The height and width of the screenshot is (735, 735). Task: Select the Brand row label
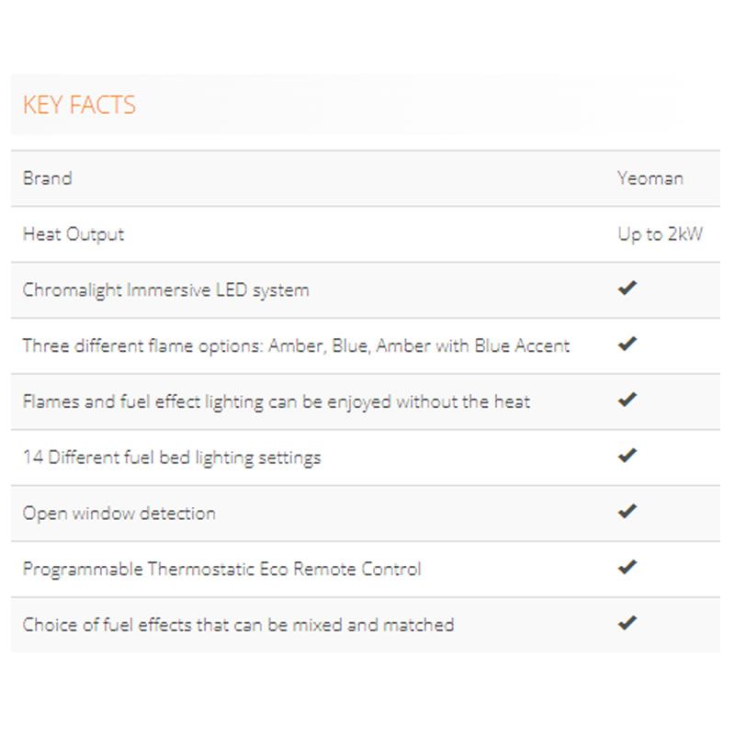(48, 178)
